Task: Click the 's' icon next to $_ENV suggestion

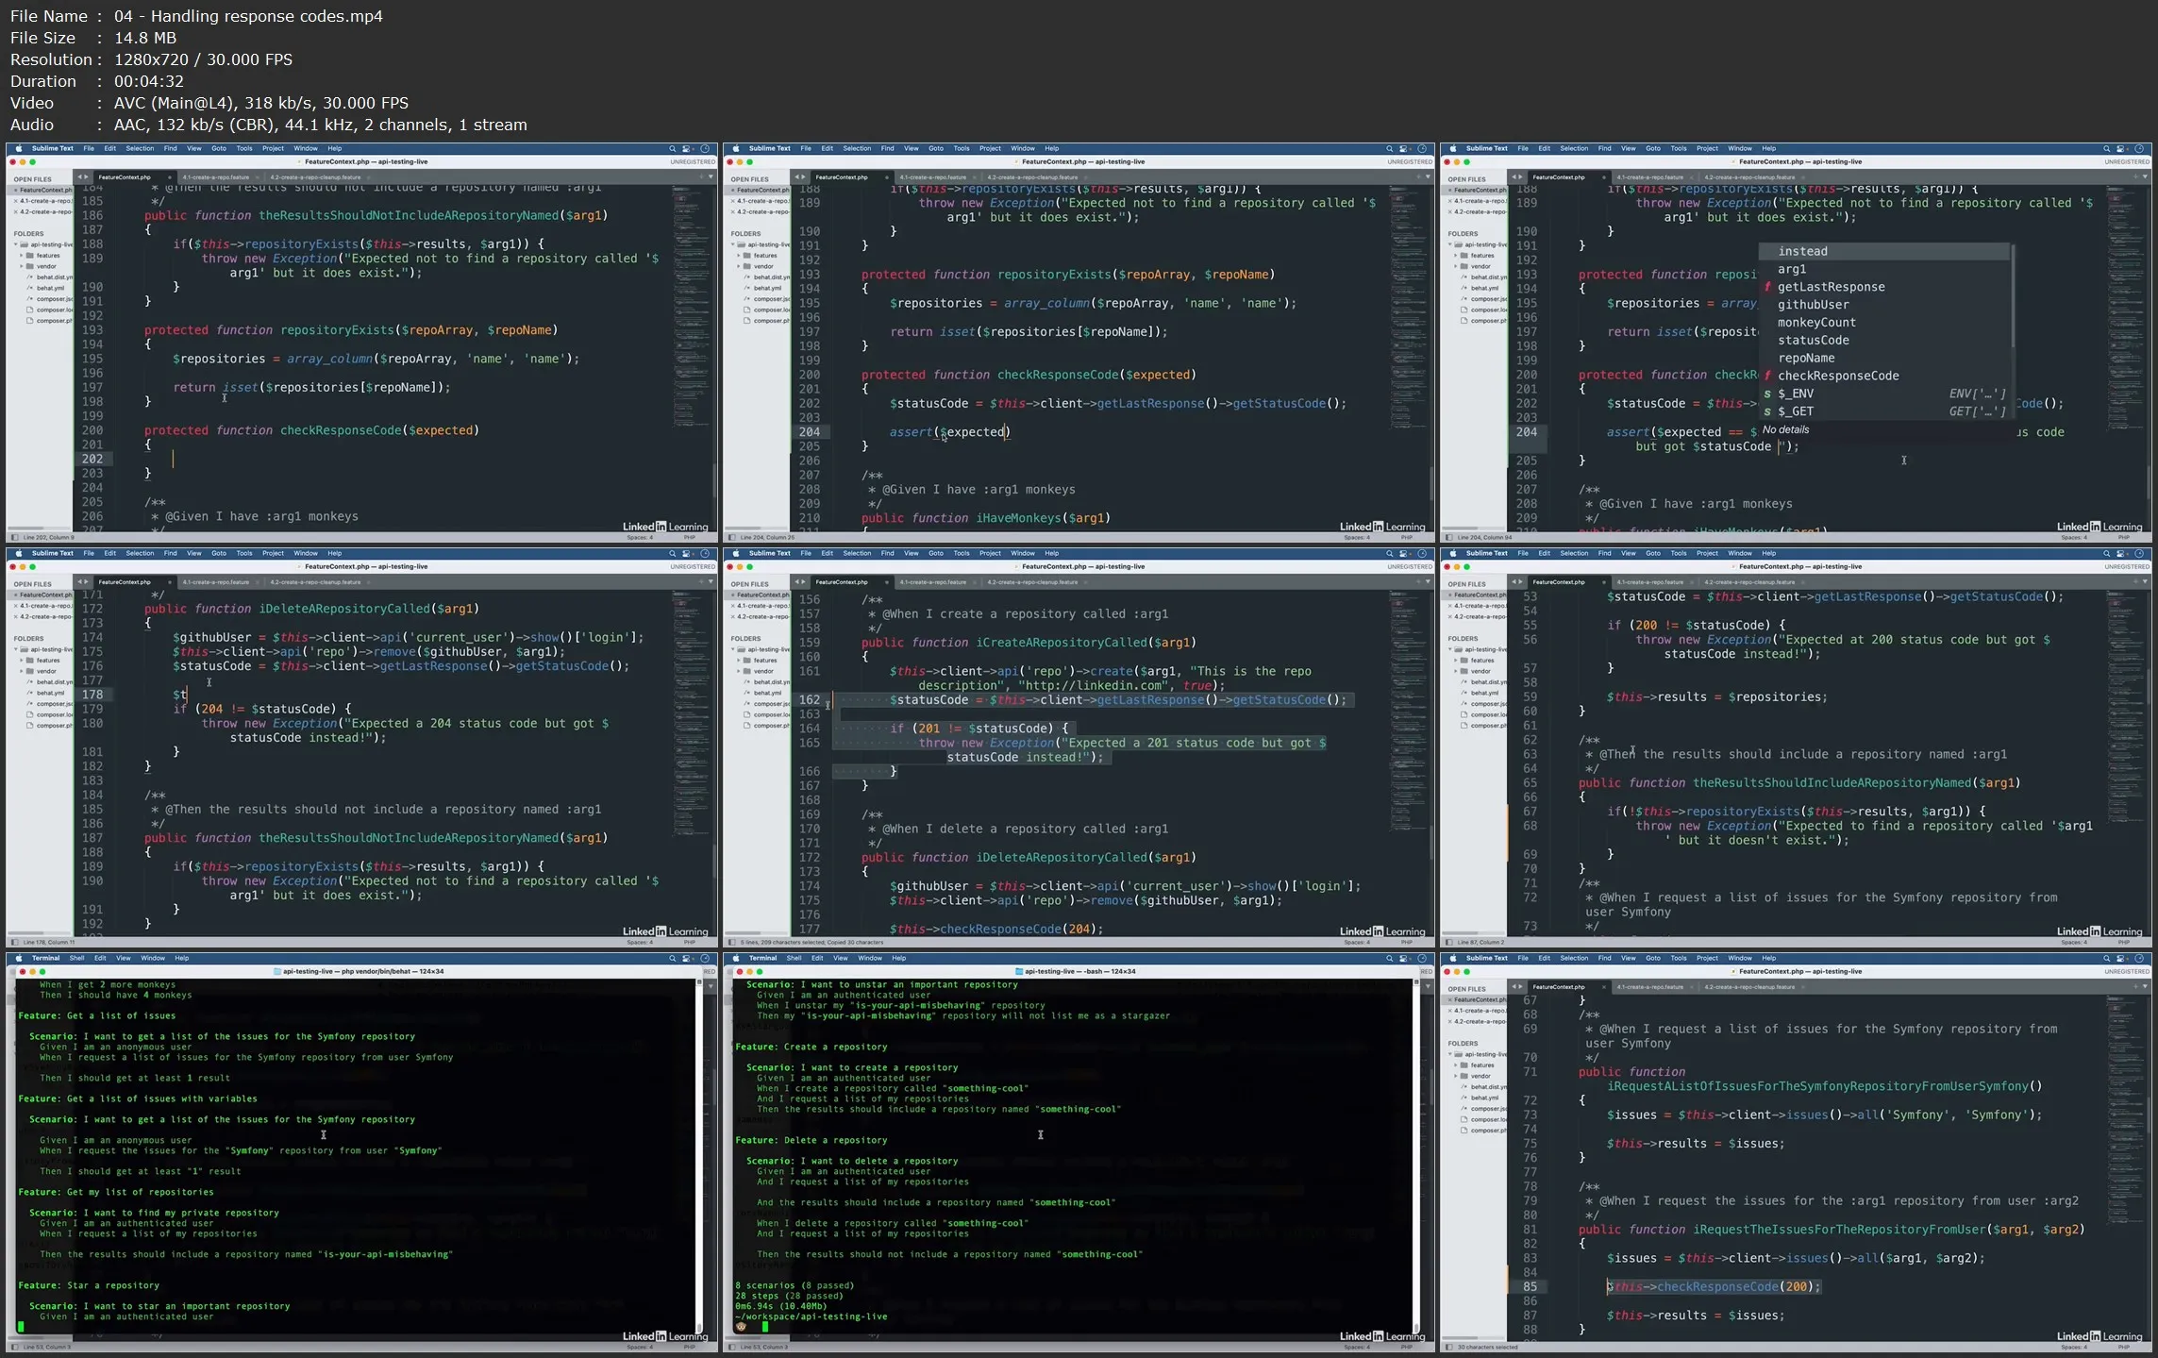Action: pyautogui.click(x=1768, y=394)
